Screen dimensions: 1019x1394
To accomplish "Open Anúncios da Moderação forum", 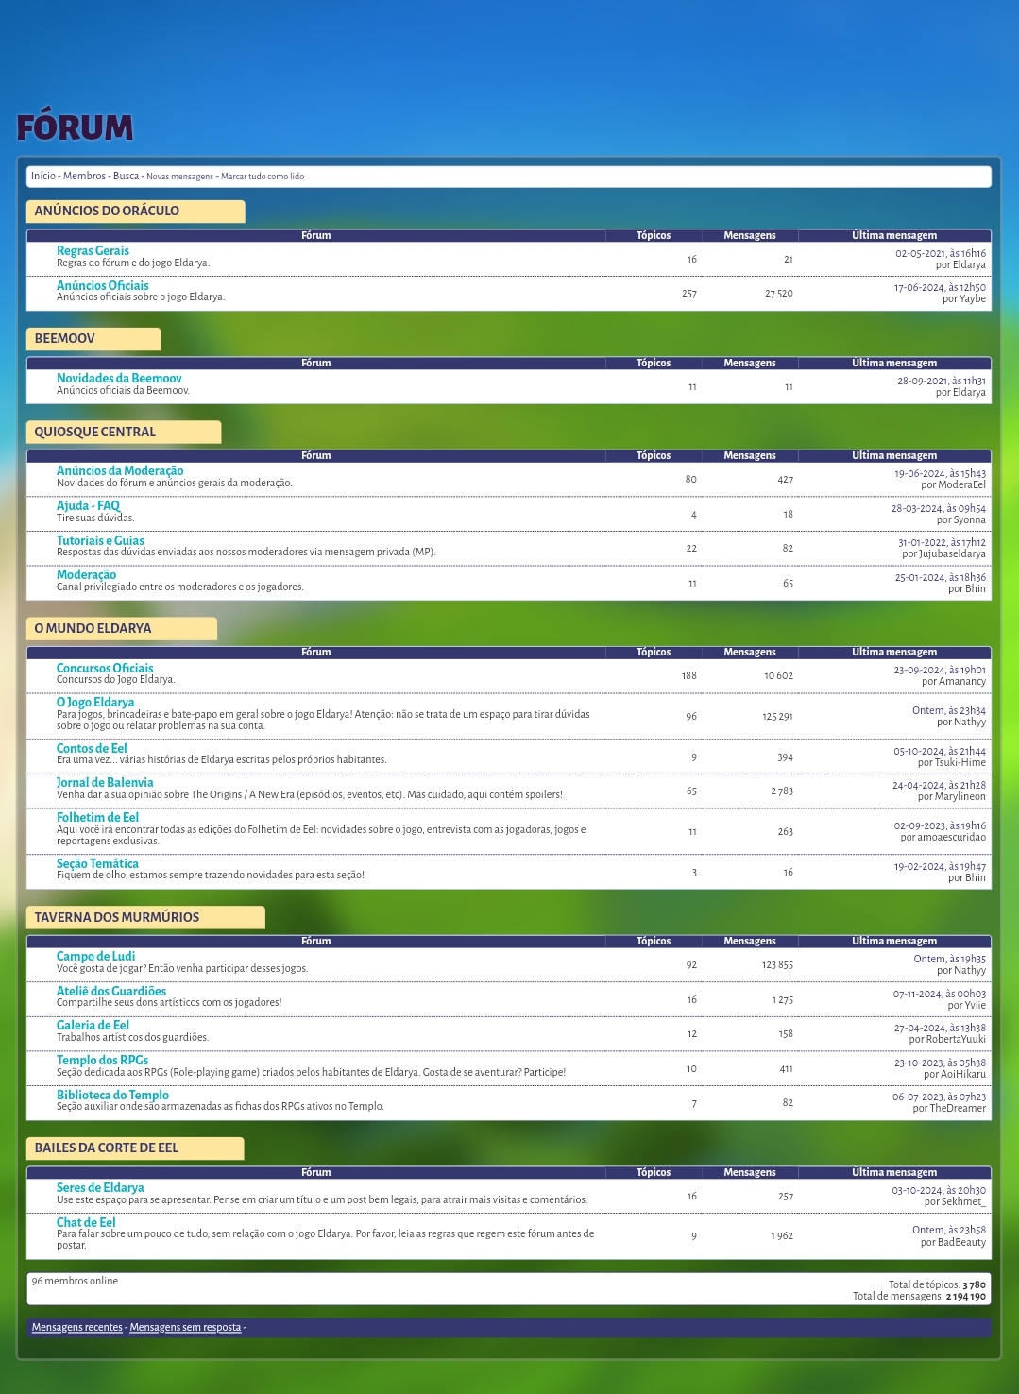I will point(120,470).
